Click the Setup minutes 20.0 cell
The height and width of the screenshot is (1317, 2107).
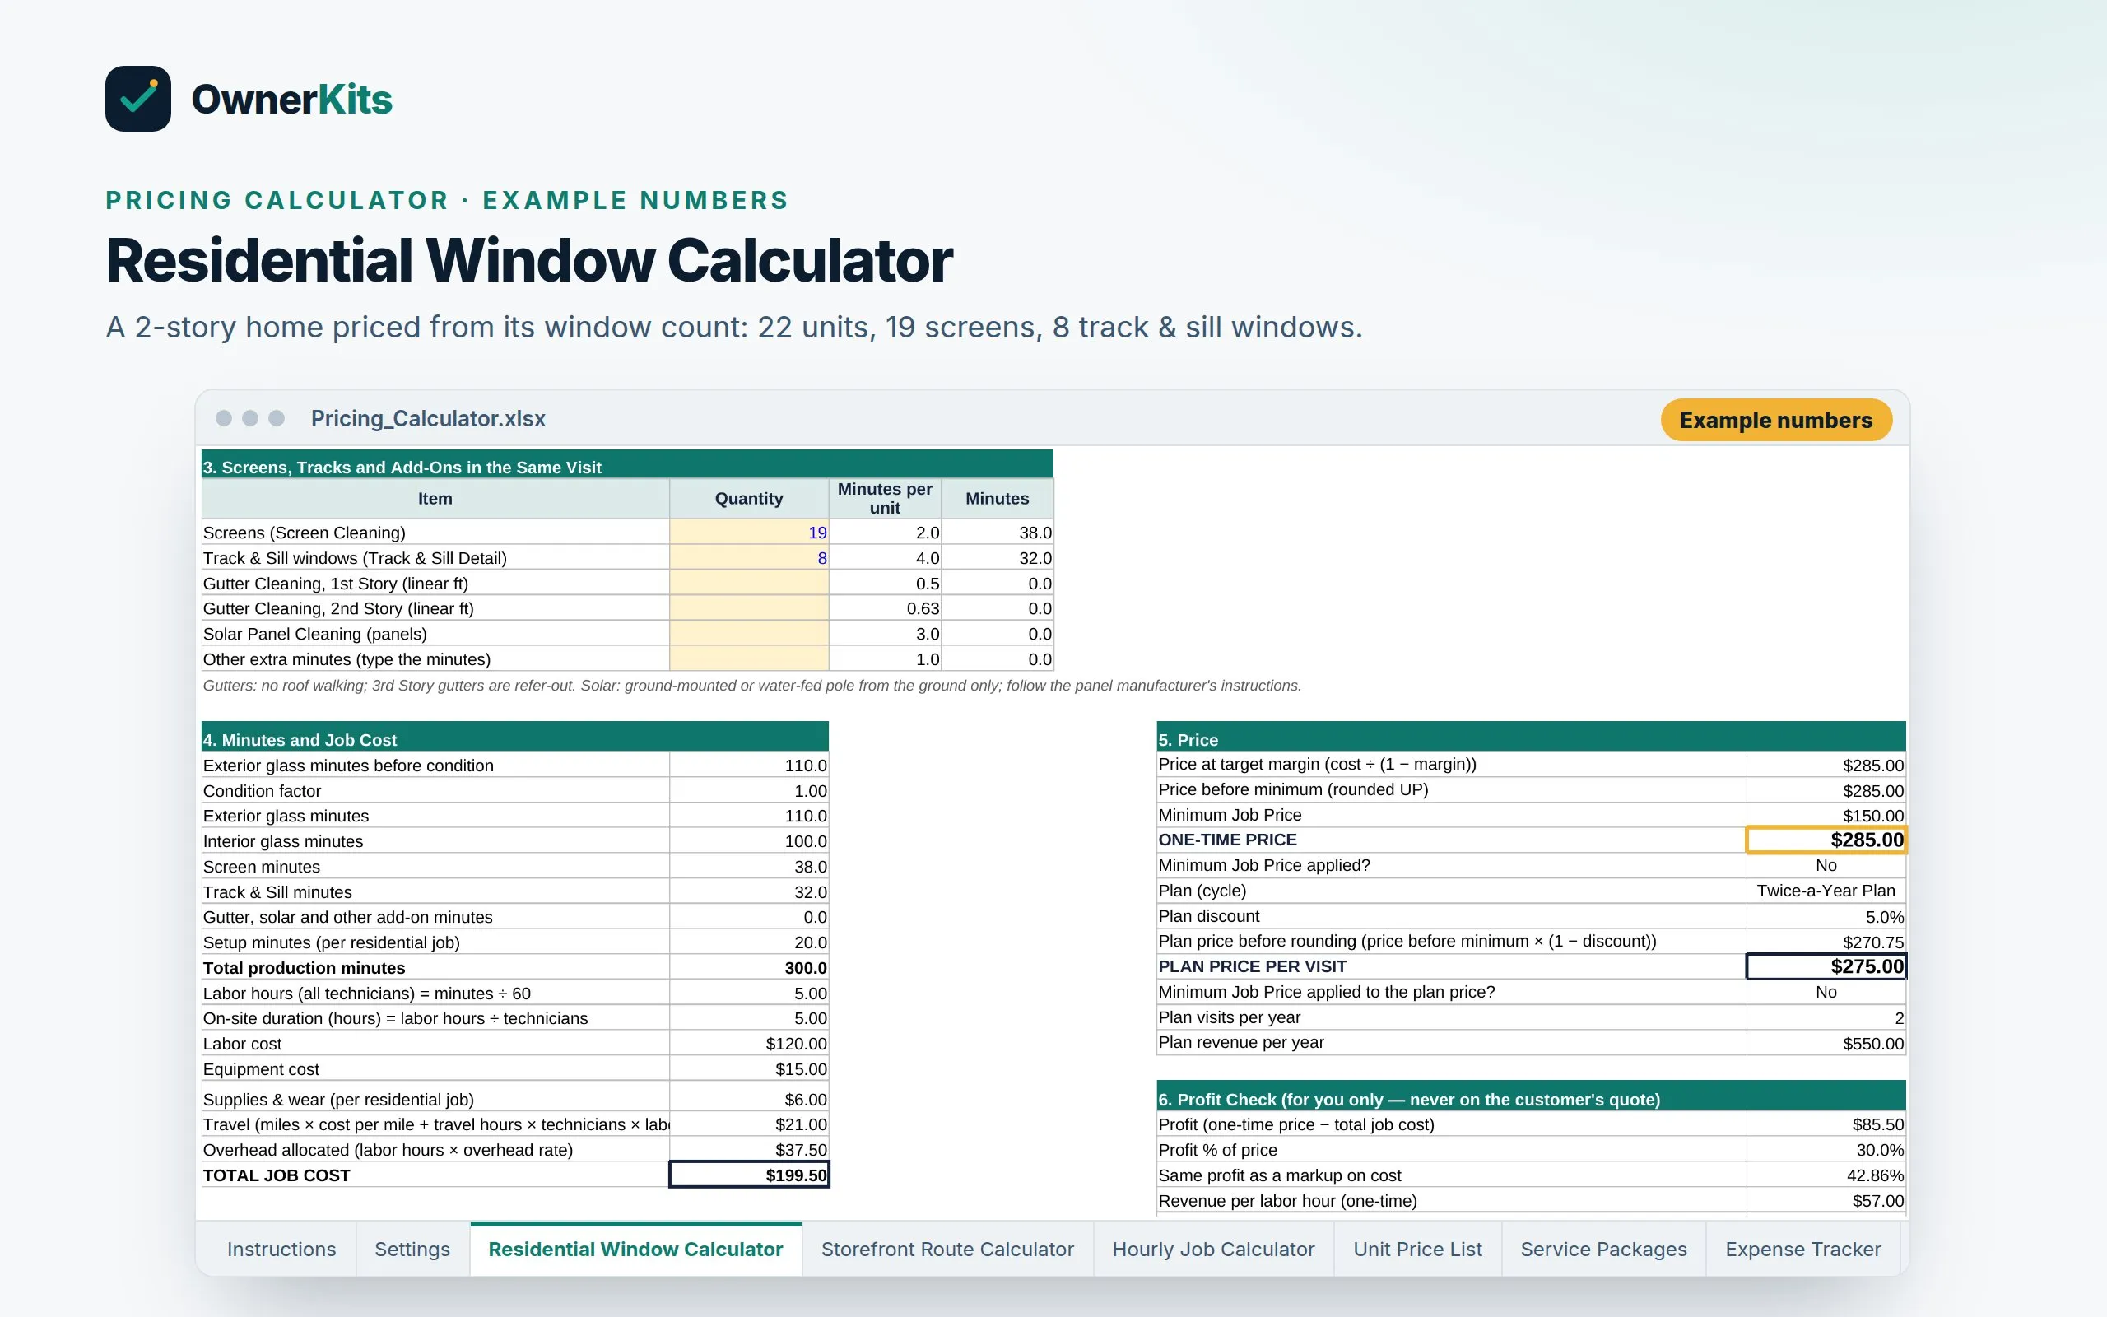point(749,942)
